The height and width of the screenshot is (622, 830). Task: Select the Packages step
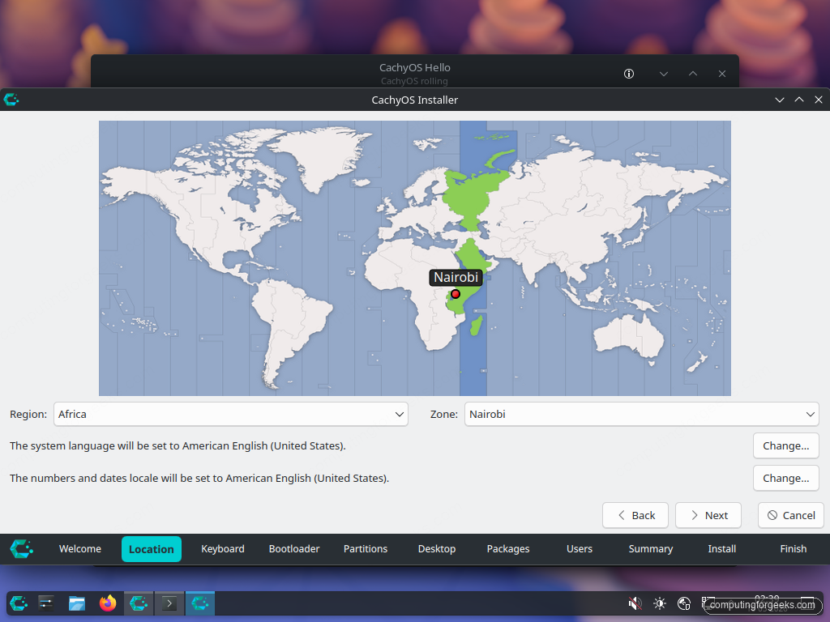pos(508,549)
